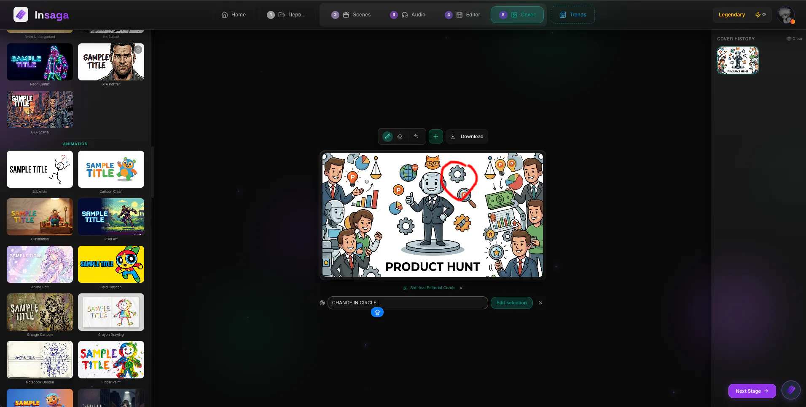The height and width of the screenshot is (407, 806).
Task: Choose the Stickman animation style
Action: pyautogui.click(x=40, y=169)
